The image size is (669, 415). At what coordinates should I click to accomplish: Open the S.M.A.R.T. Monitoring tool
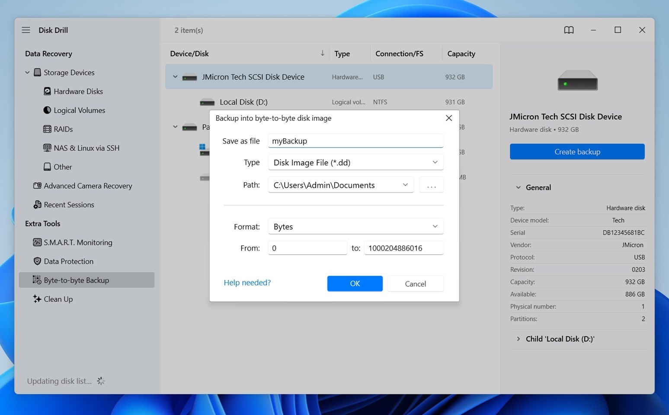pyautogui.click(x=77, y=243)
